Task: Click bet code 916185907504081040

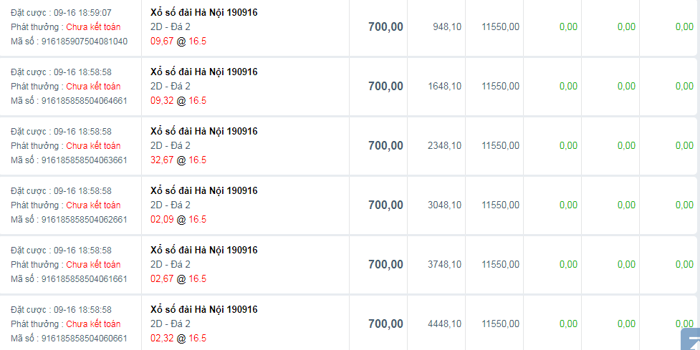Action: 84,41
